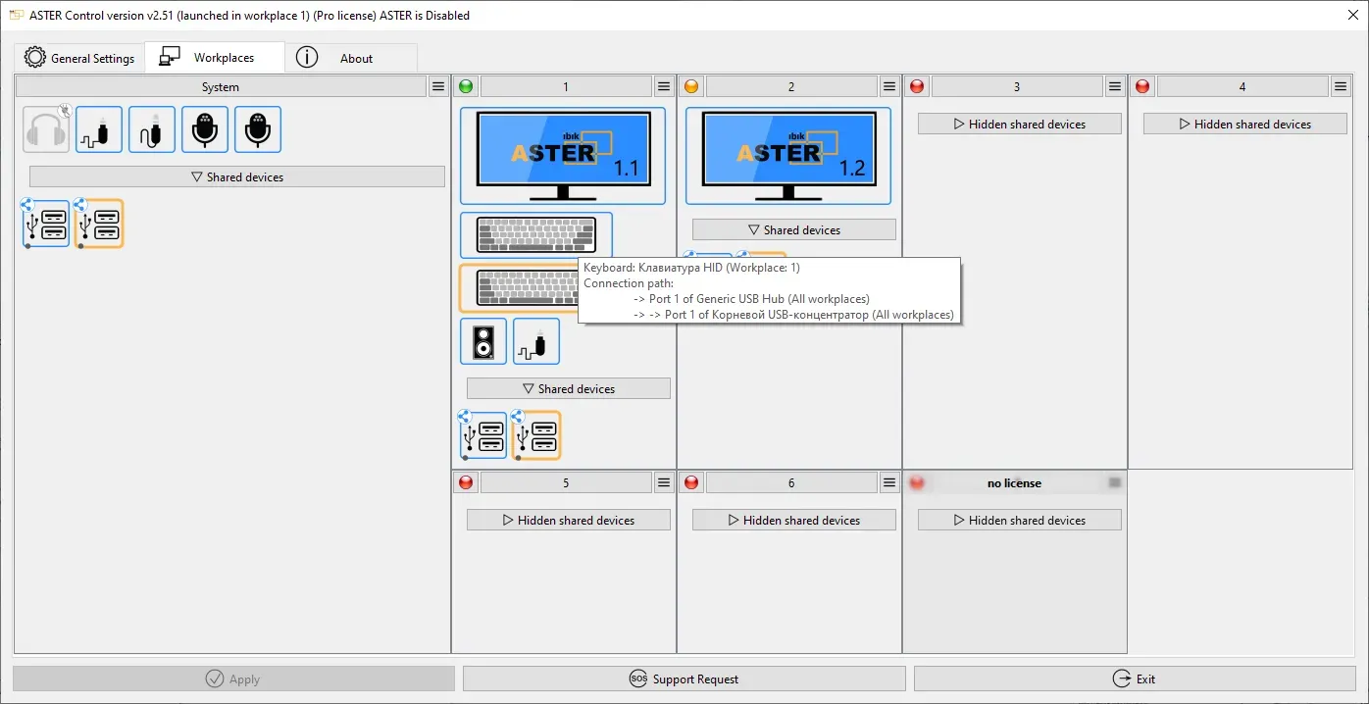This screenshot has width=1369, height=704.
Task: Click the System panel header bar
Action: click(x=220, y=87)
